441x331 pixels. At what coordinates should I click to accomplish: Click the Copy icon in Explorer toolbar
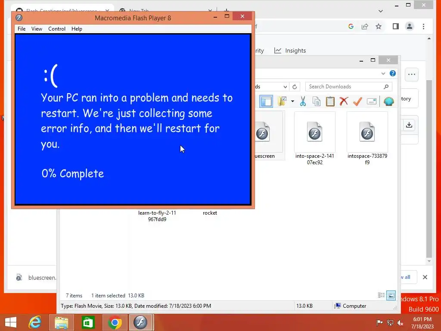point(317,101)
